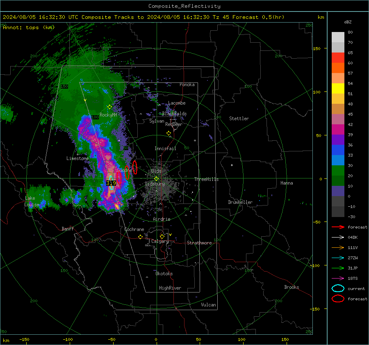Click the magenta 18TS arrow icon
Viewport: 369px width, 345px height.
tap(338, 279)
